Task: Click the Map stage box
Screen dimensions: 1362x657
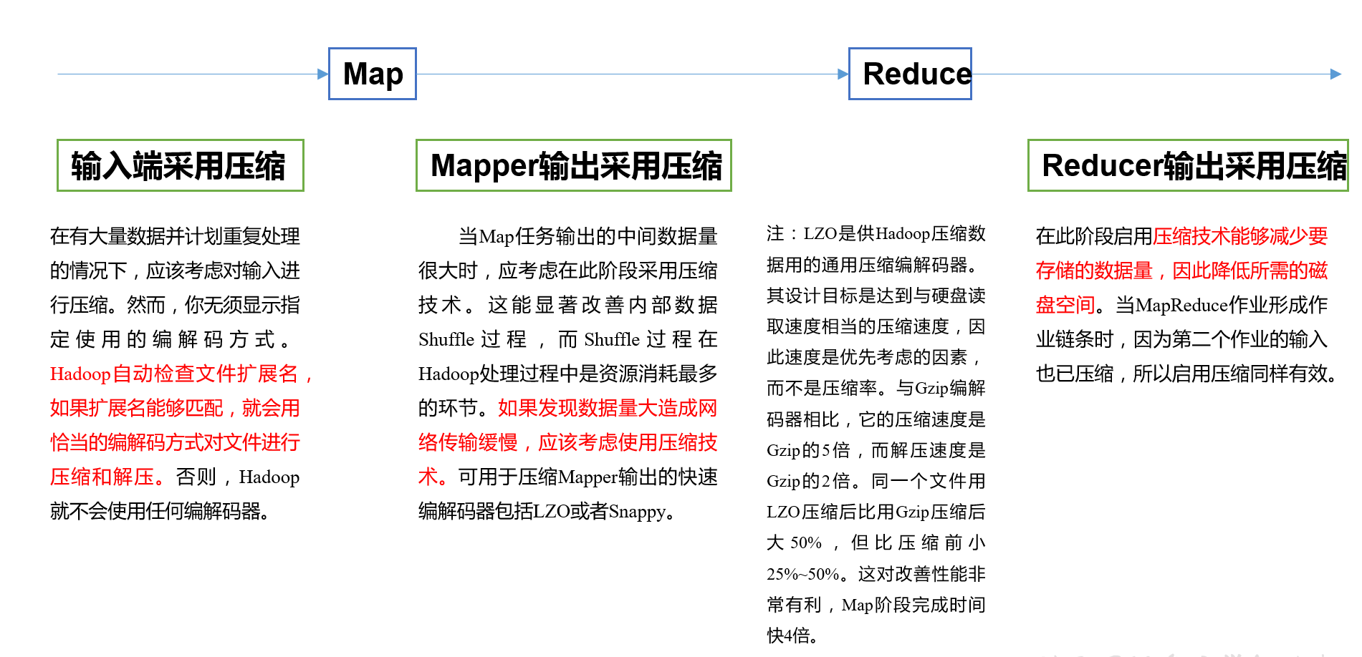Action: [371, 74]
